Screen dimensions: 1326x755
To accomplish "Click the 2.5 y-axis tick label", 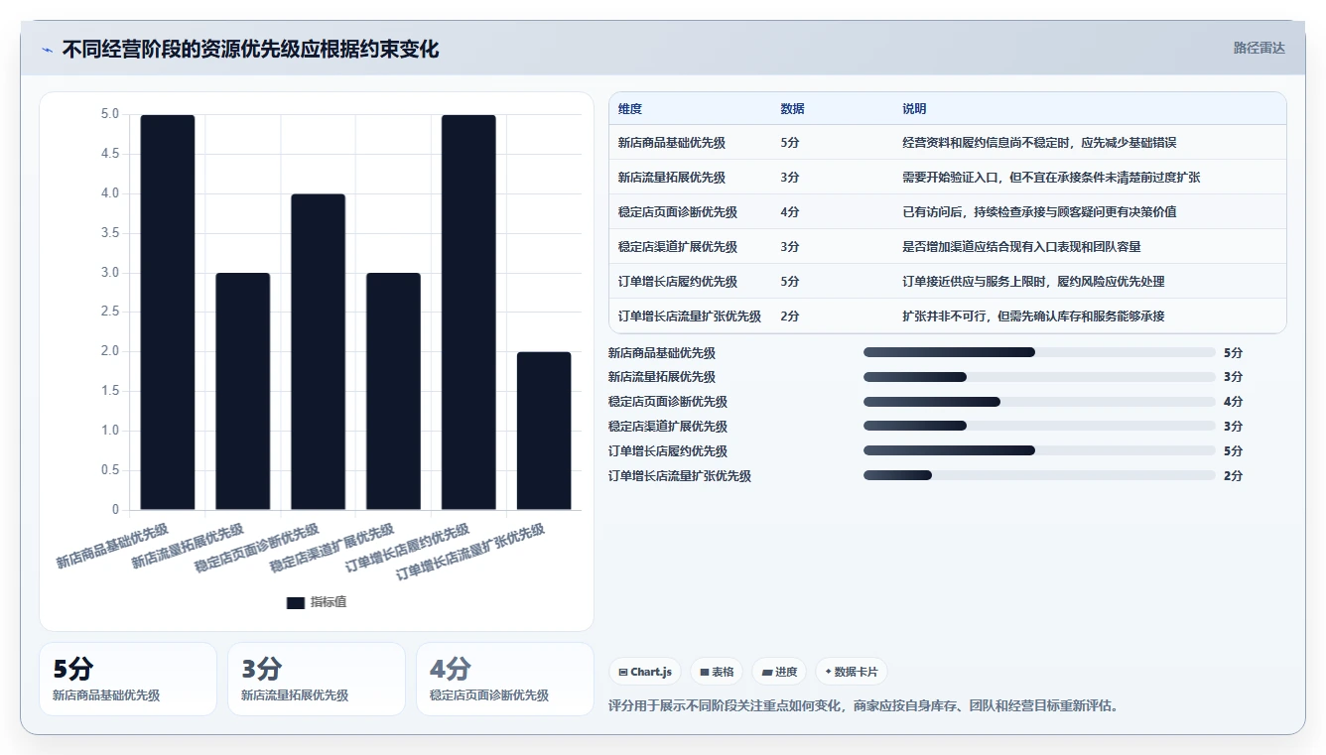I will pos(109,312).
